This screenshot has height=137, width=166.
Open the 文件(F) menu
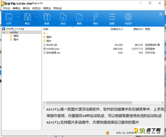[x=7, y=8]
